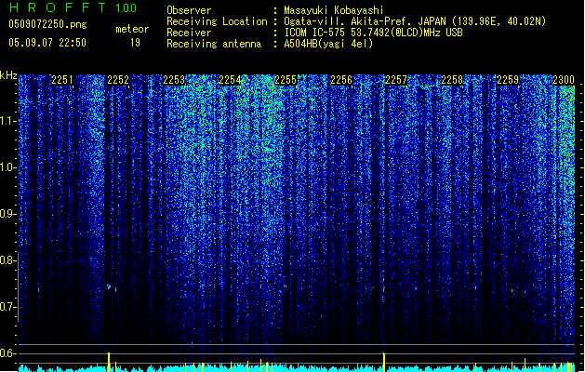
Task: Select the filename 0509072250.png
Action: [x=47, y=24]
